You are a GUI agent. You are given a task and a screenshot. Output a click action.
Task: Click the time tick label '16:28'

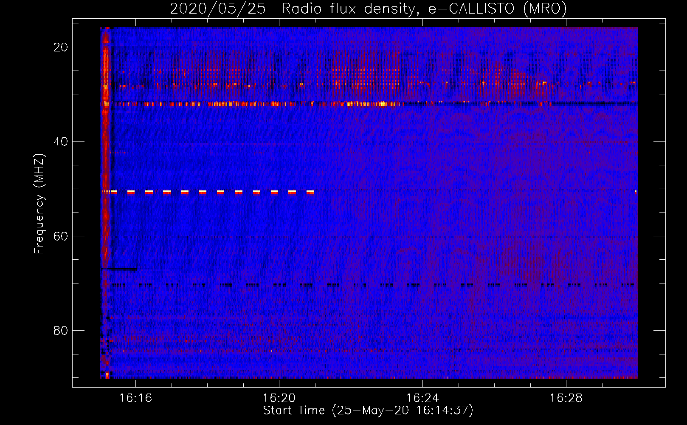pyautogui.click(x=566, y=398)
